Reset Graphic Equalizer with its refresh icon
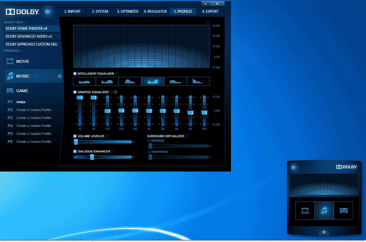366x242 pixels. click(x=116, y=92)
